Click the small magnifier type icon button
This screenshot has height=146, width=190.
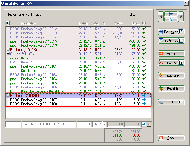pos(171,20)
